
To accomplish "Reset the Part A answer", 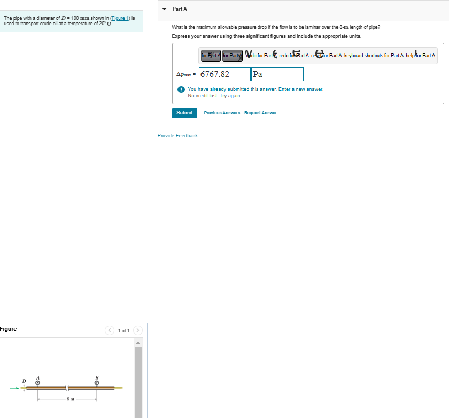I will click(327, 55).
